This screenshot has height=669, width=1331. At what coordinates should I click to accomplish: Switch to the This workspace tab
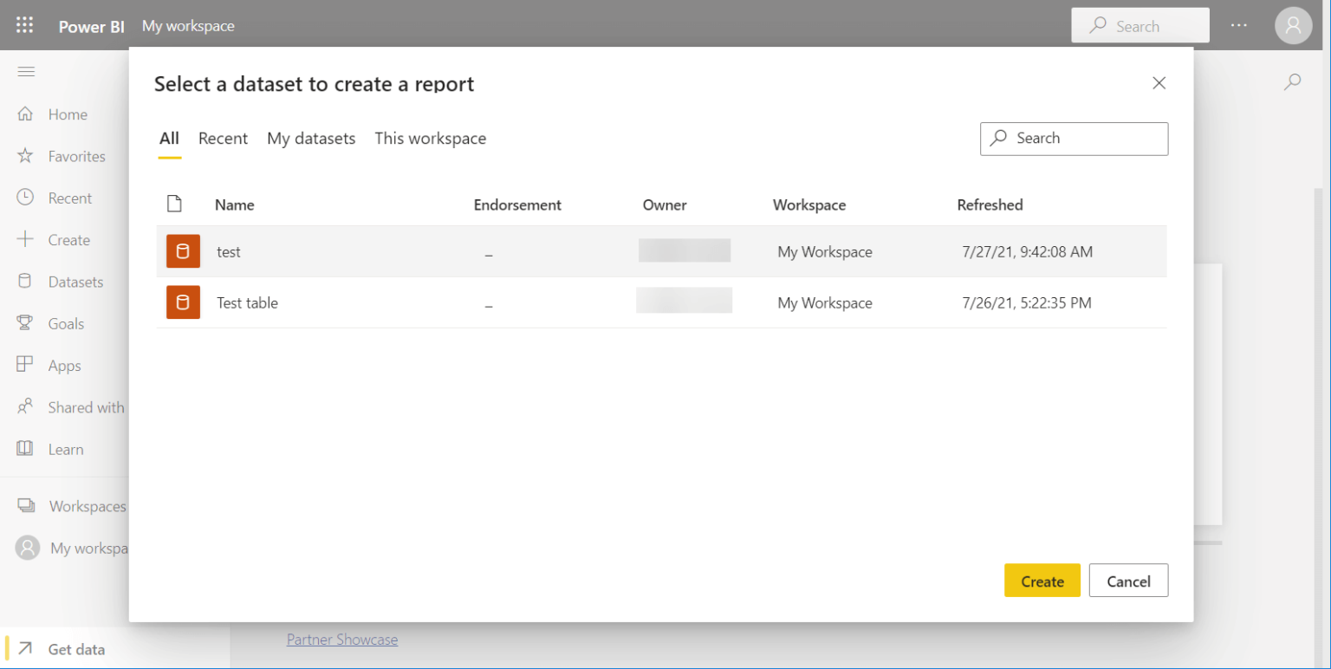431,139
